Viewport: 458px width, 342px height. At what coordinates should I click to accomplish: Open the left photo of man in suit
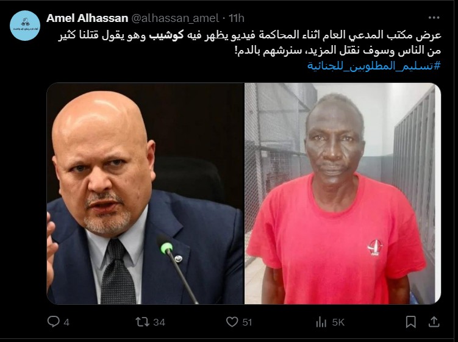tap(145, 194)
